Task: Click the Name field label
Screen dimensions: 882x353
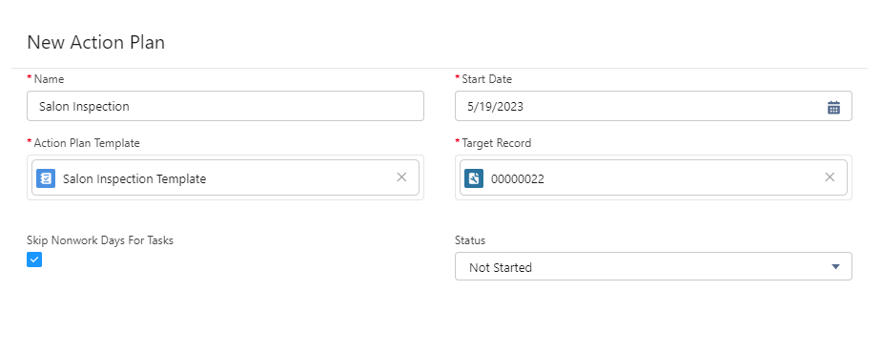Action: coord(49,79)
